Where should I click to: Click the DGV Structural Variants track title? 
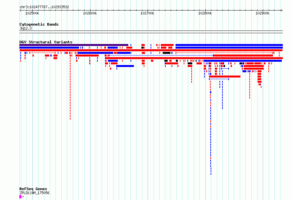[46, 42]
